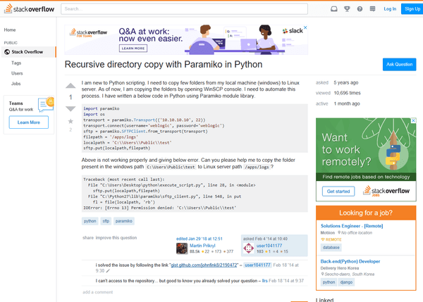This screenshot has height=302, width=423.
Task: Click the Learn More button for Teams
Action: pyautogui.click(x=28, y=122)
